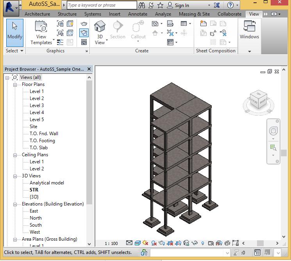This screenshot has height=261, width=291.
Task: Switch to the Systems tab
Action: (93, 14)
